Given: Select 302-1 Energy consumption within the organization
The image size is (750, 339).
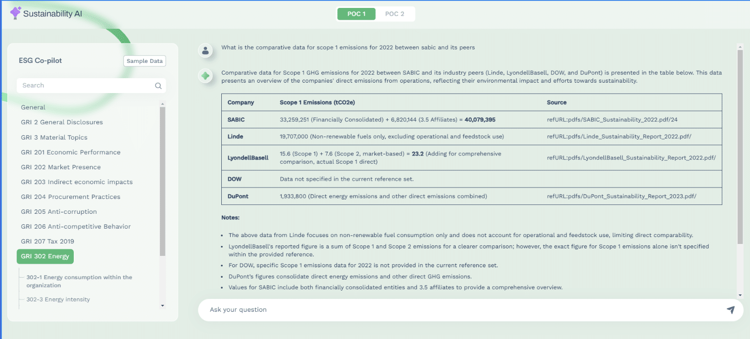Looking at the screenshot, I should [x=79, y=281].
